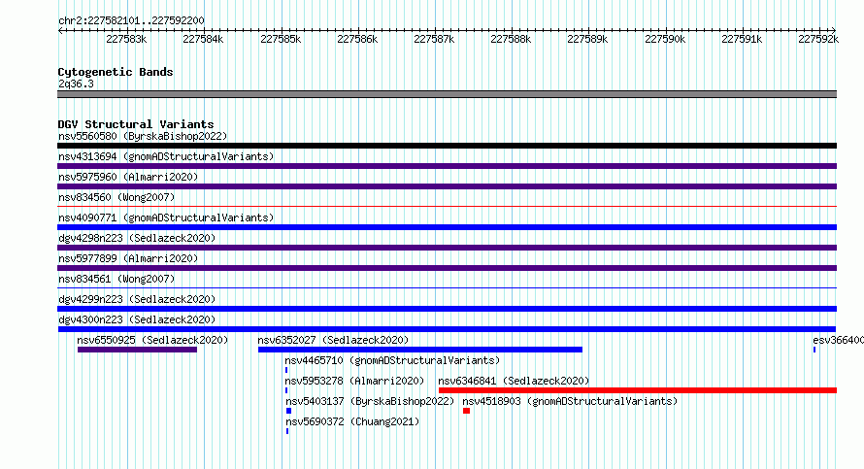The width and height of the screenshot is (864, 469).
Task: Open the nsv4465710 (gnomADStructuralVariants) label
Action: coord(392,360)
